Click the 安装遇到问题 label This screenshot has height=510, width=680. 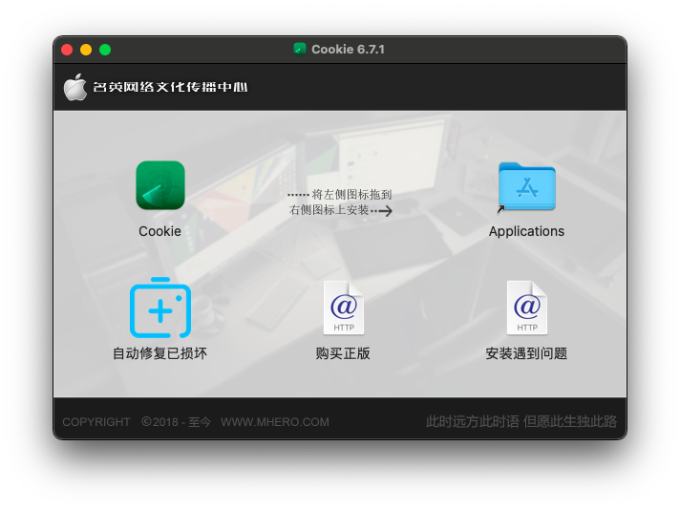tap(526, 353)
